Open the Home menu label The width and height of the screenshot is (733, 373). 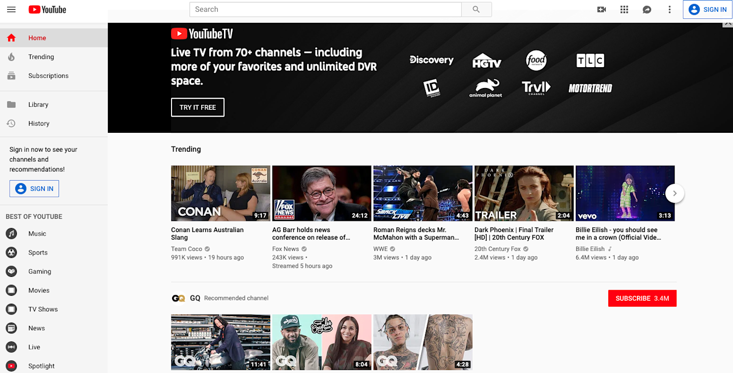pos(37,38)
